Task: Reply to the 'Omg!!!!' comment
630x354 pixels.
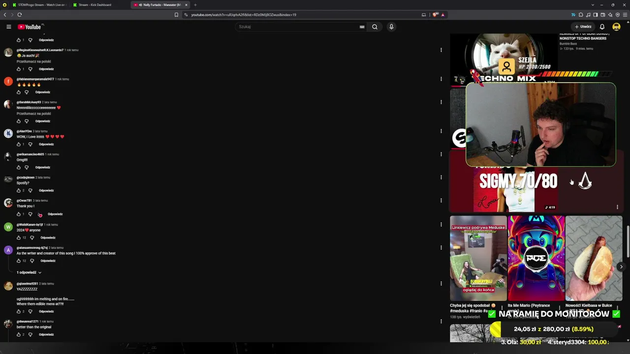Action: (x=43, y=167)
